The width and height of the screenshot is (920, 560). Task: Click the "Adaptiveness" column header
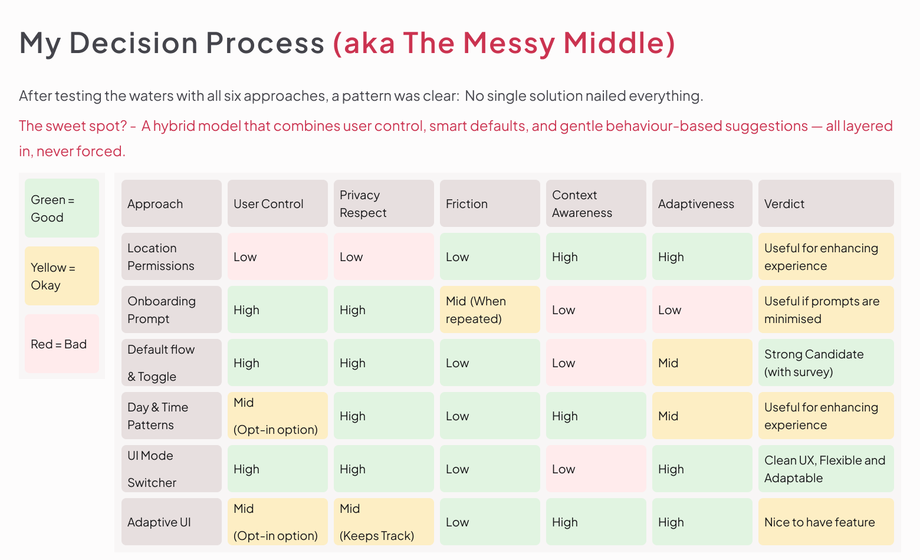pos(702,203)
